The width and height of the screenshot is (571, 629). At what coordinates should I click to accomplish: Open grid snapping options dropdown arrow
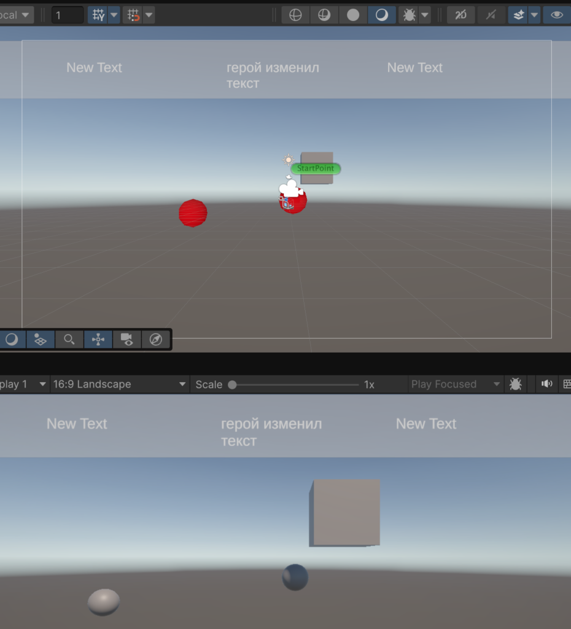click(114, 15)
